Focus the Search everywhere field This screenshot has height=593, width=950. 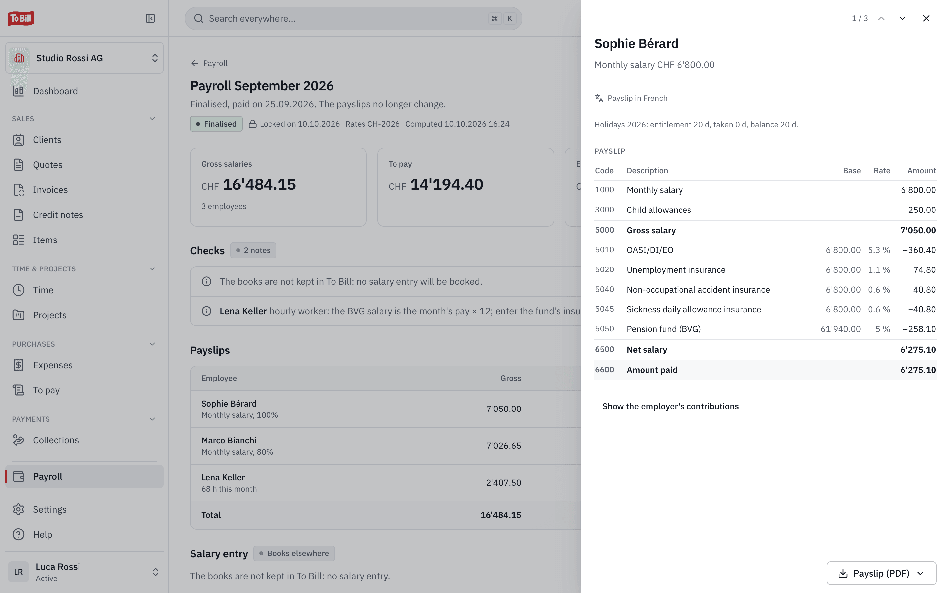click(353, 18)
